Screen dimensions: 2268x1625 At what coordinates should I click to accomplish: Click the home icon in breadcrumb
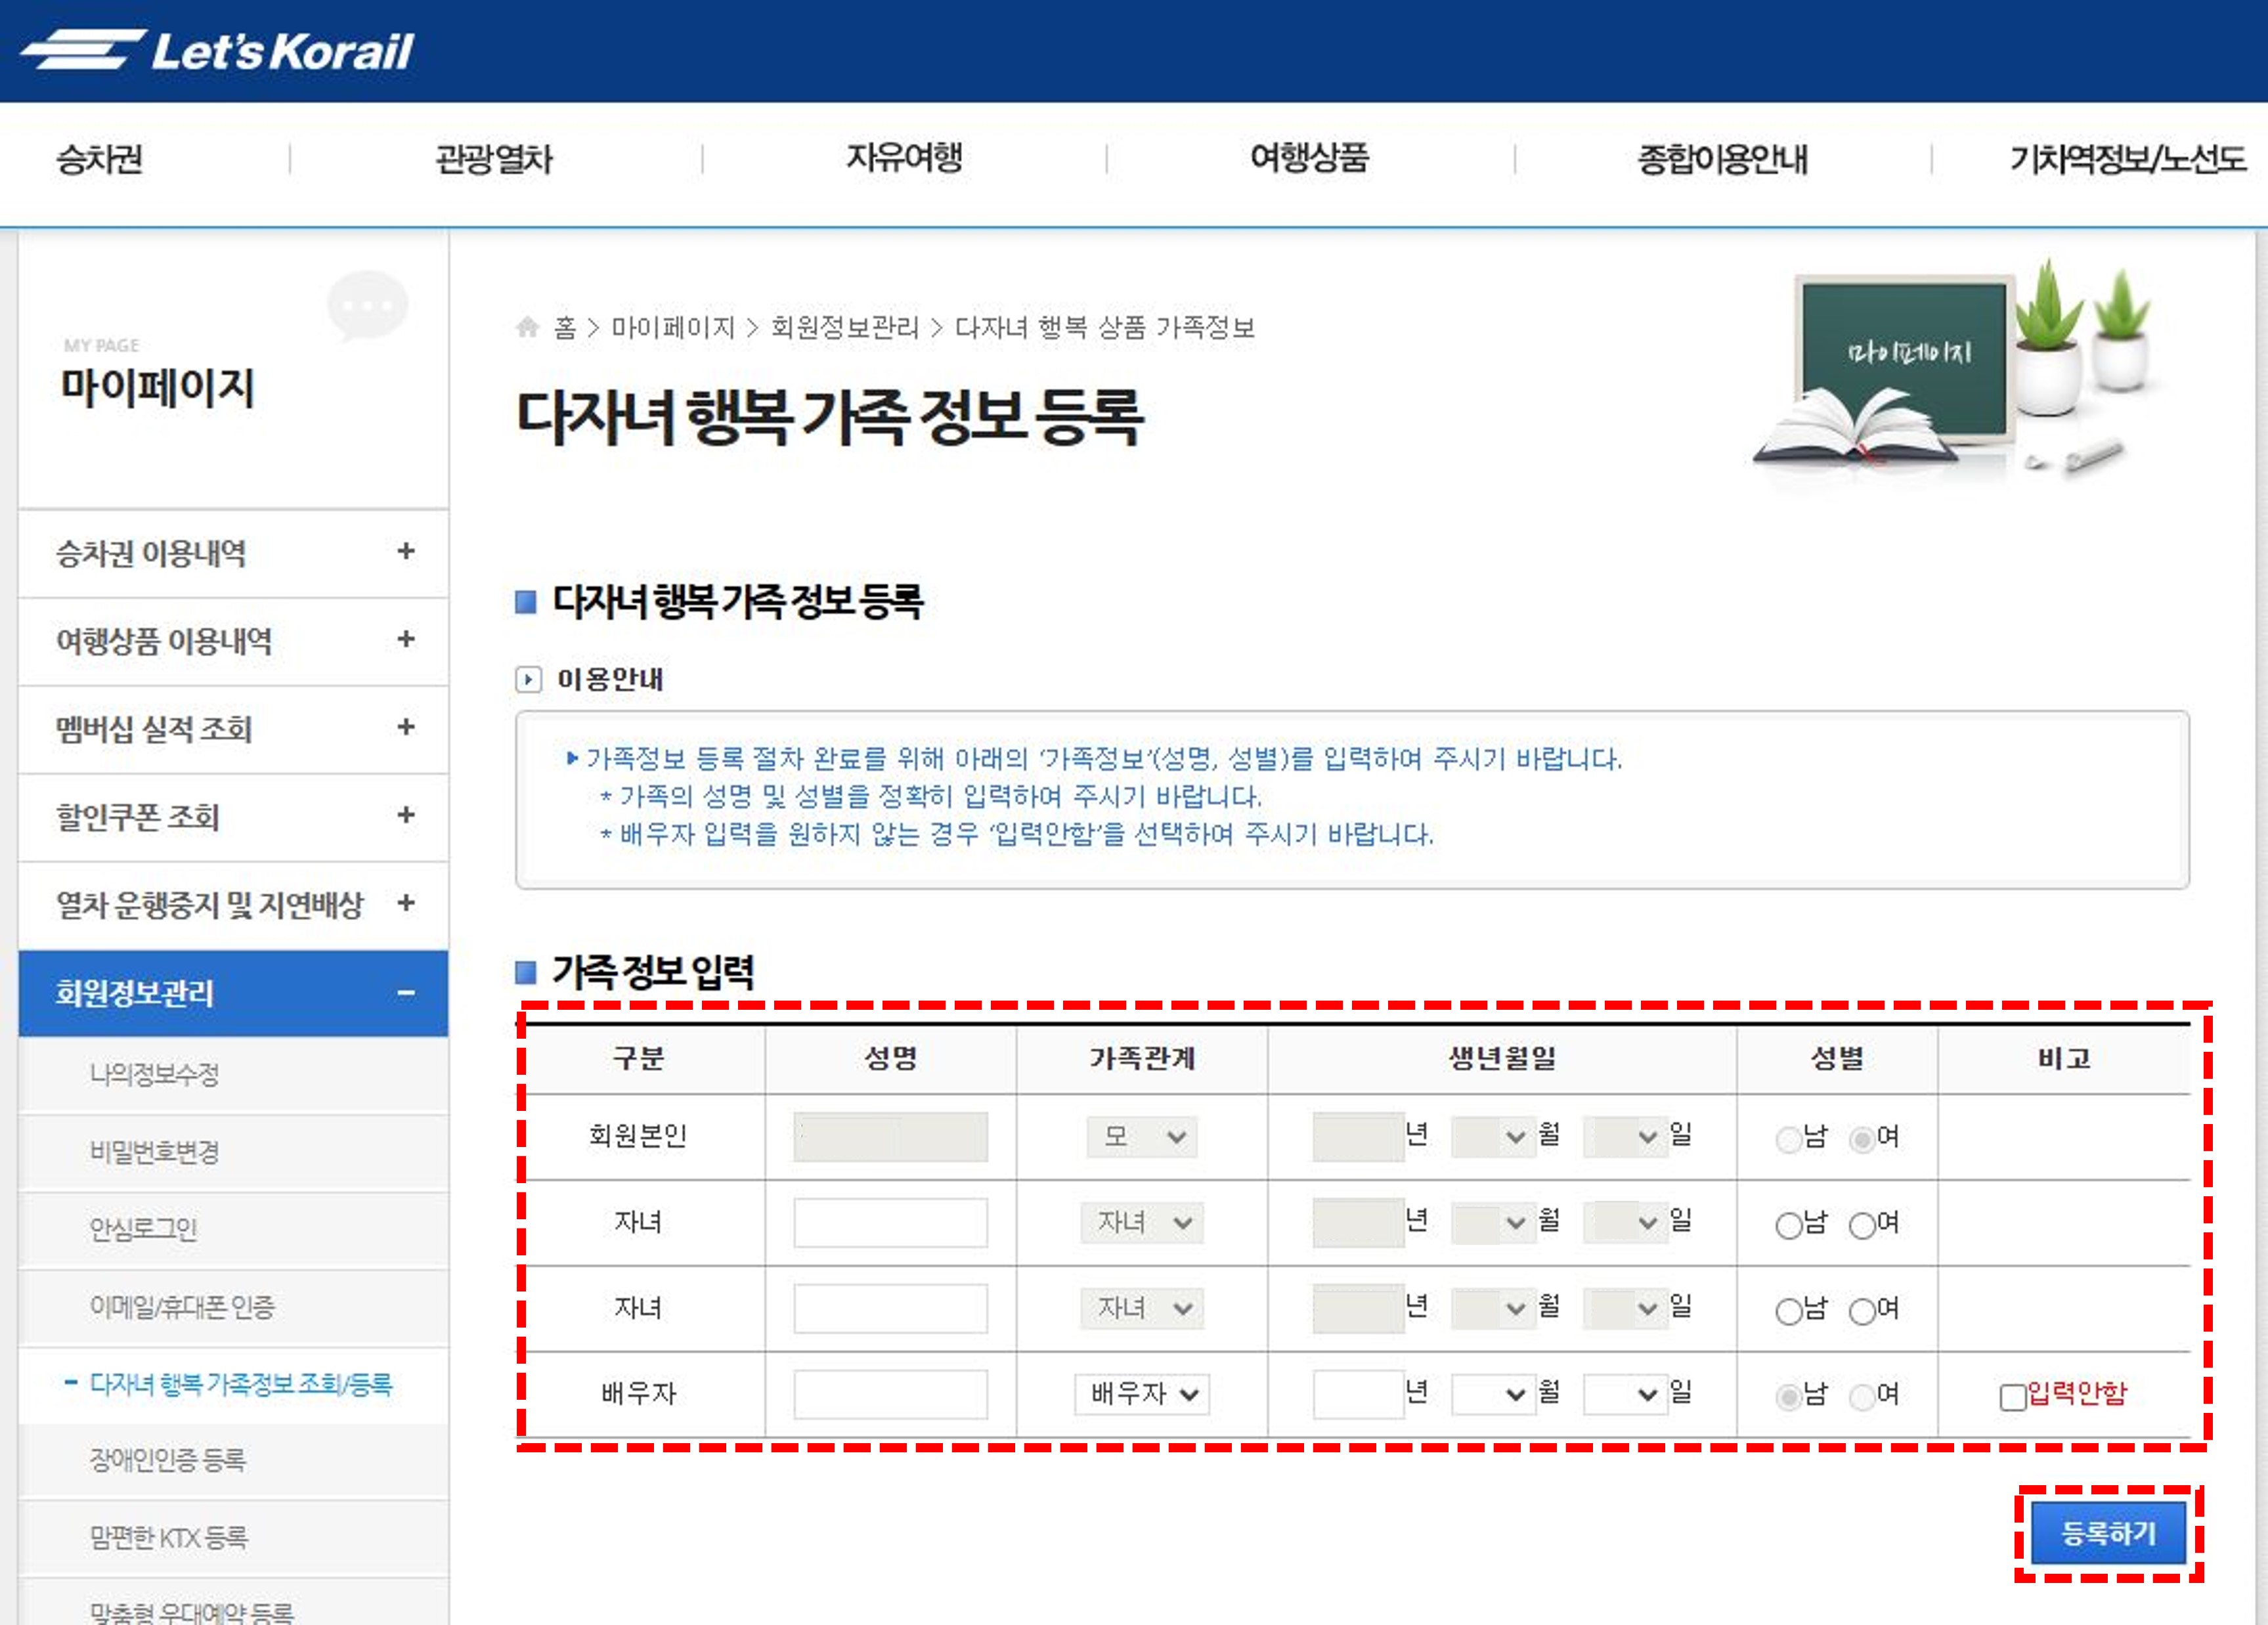click(x=527, y=327)
